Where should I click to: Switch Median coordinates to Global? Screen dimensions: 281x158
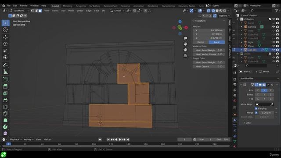click(x=201, y=42)
